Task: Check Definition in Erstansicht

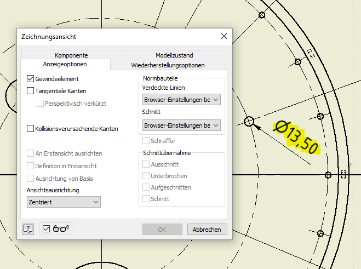Action: pyautogui.click(x=30, y=166)
